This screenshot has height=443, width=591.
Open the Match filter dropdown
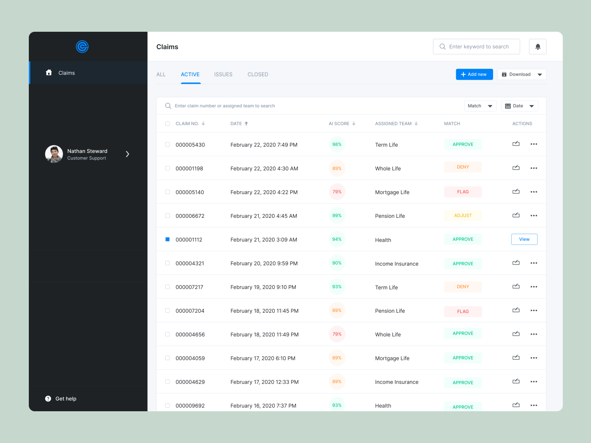(x=479, y=106)
